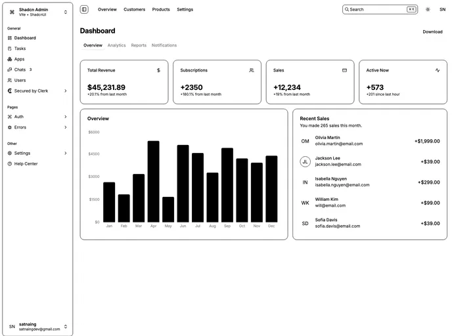Click the +2350 subscriptions value

(x=191, y=87)
